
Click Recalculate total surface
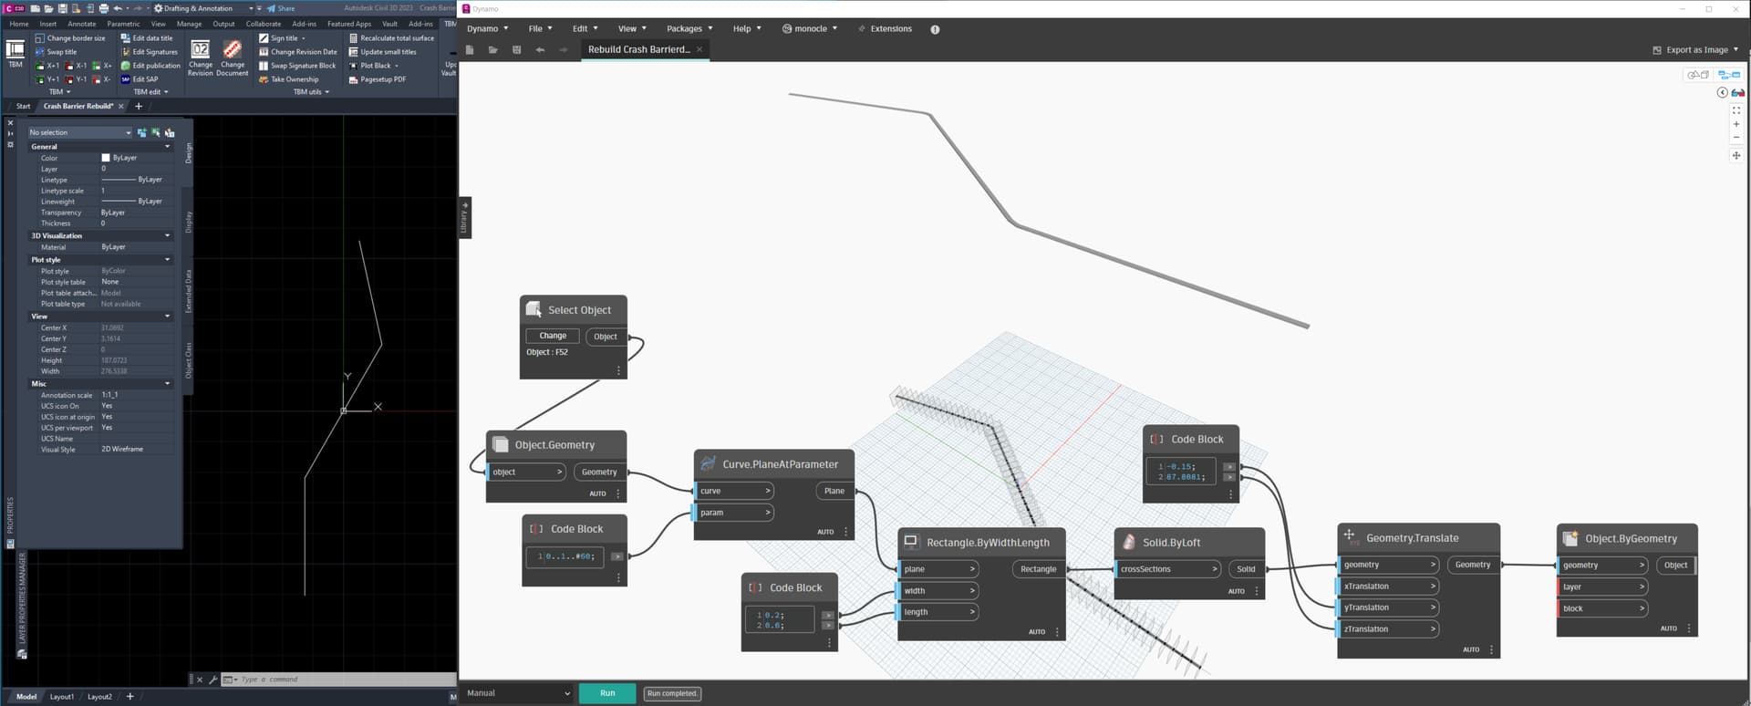(391, 38)
